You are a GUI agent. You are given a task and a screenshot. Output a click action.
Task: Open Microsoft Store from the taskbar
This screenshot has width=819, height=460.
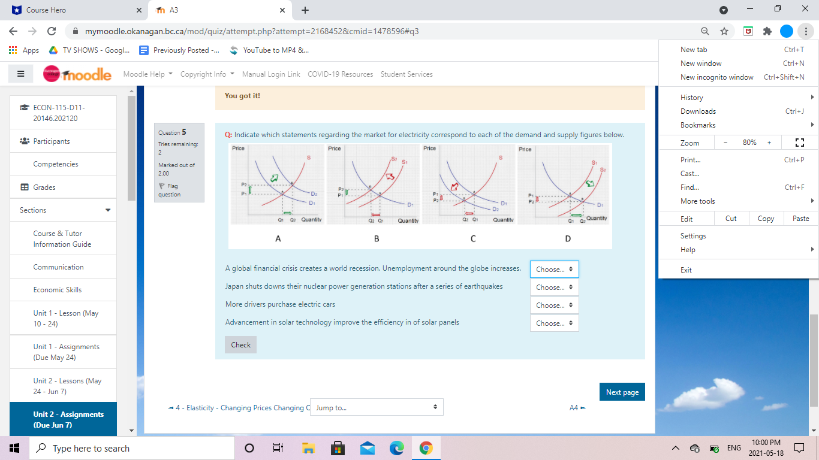pos(338,448)
